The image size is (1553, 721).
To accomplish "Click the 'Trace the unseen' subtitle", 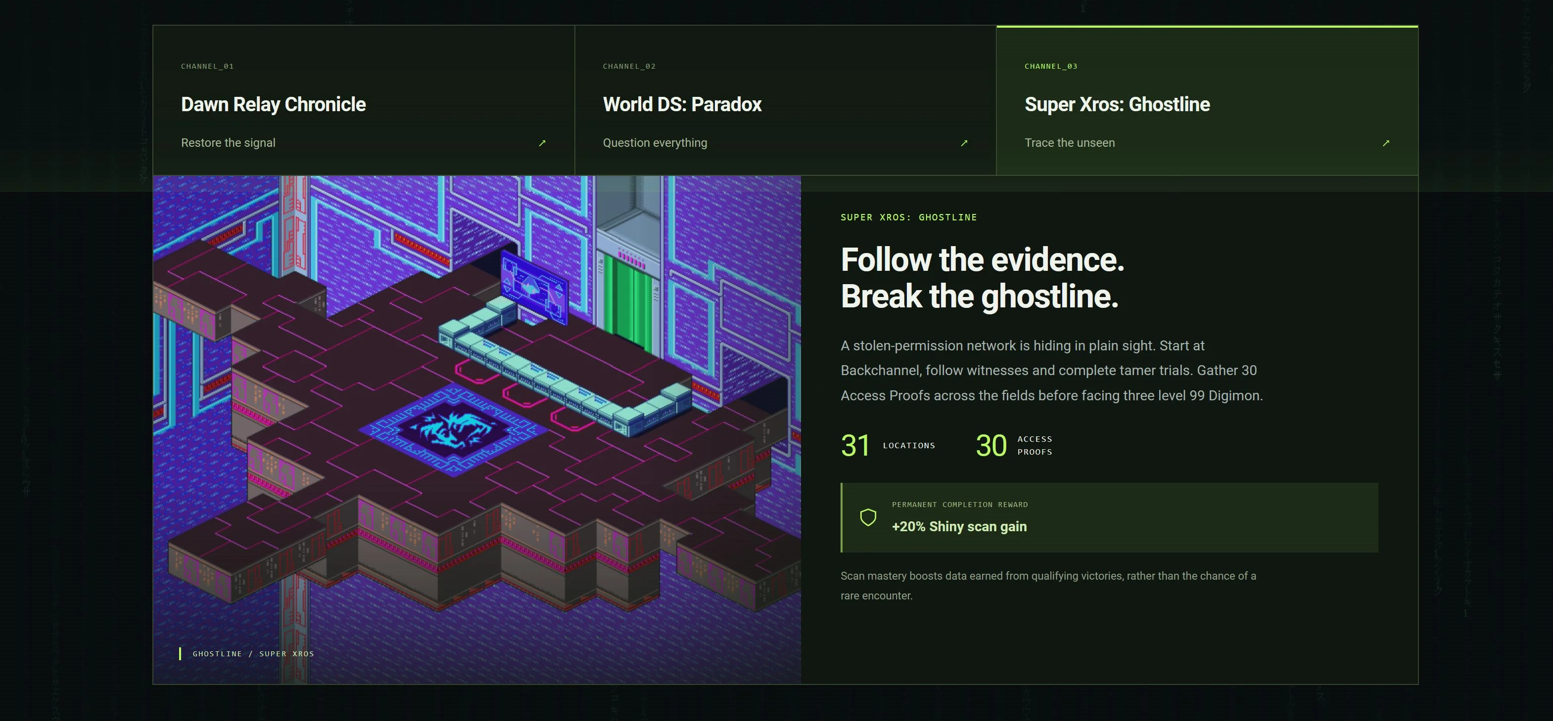I will click(x=1070, y=143).
